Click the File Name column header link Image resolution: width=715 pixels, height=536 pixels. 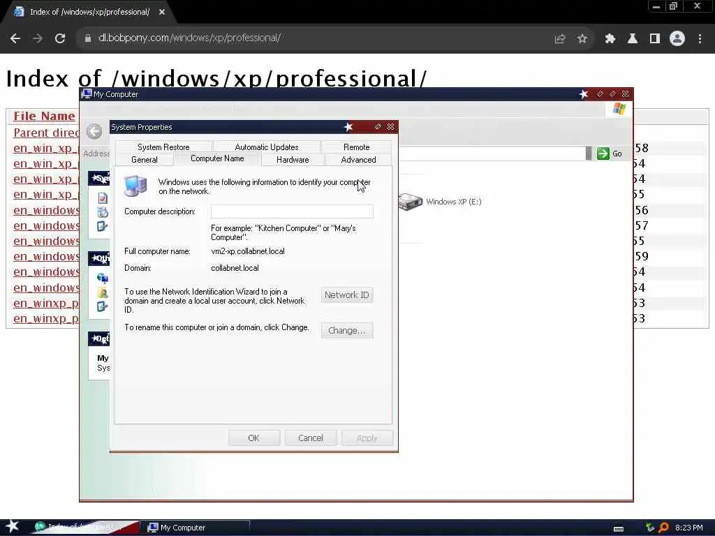click(x=44, y=117)
